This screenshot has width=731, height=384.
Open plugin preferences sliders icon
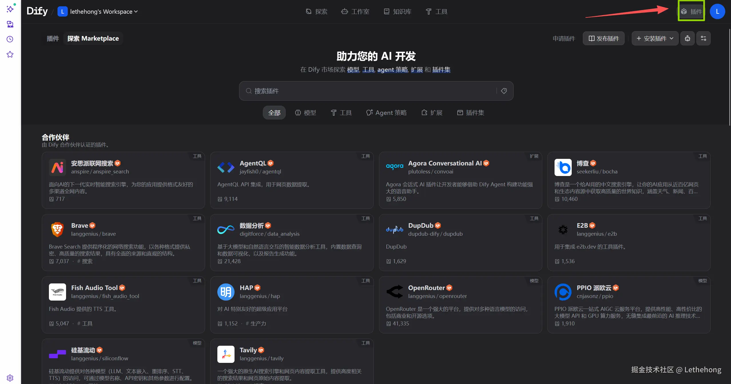click(x=703, y=39)
